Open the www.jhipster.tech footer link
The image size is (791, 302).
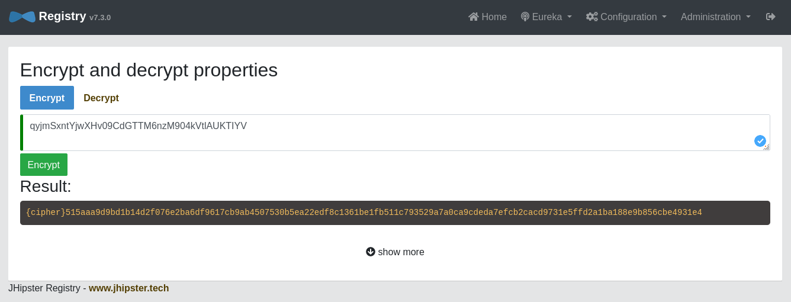coord(128,288)
